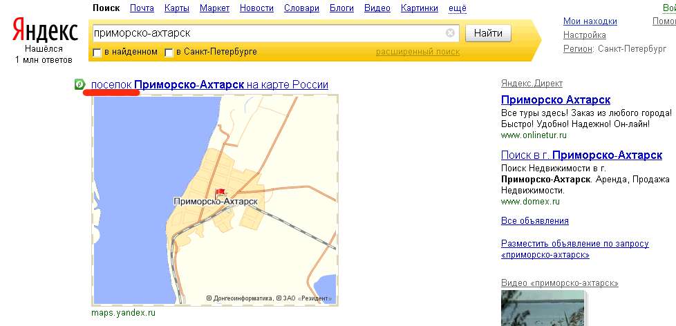Click the 'Санкт-Петербург' region value text
The image size is (676, 326).
pos(632,48)
